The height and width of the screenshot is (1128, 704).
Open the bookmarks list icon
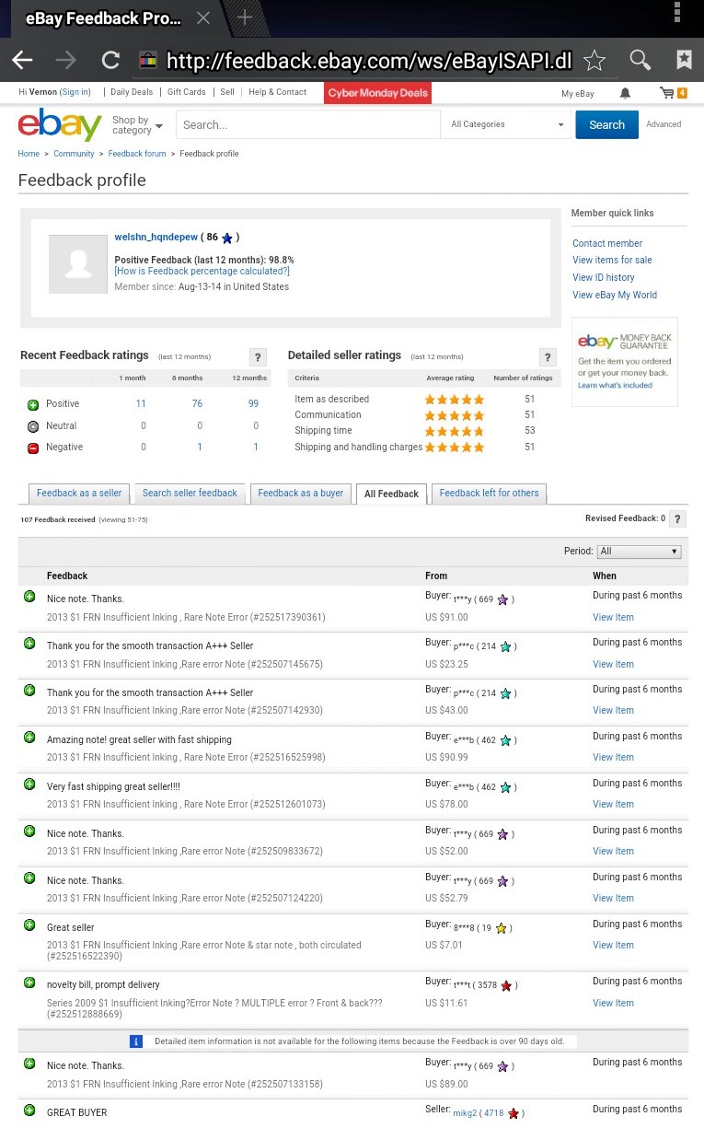(x=684, y=61)
